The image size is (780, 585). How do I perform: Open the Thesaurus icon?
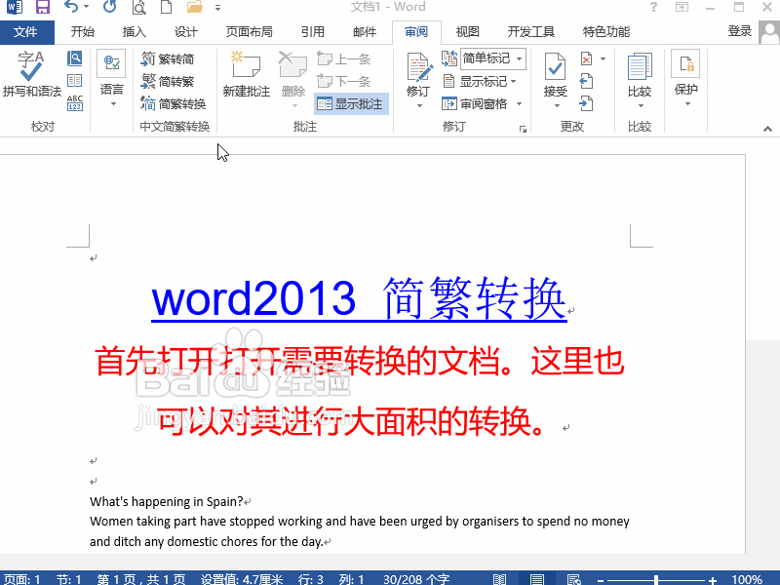(75, 81)
